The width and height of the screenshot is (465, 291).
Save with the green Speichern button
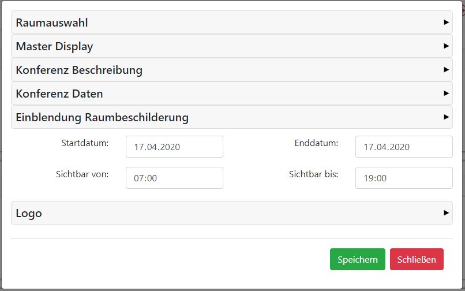[357, 259]
